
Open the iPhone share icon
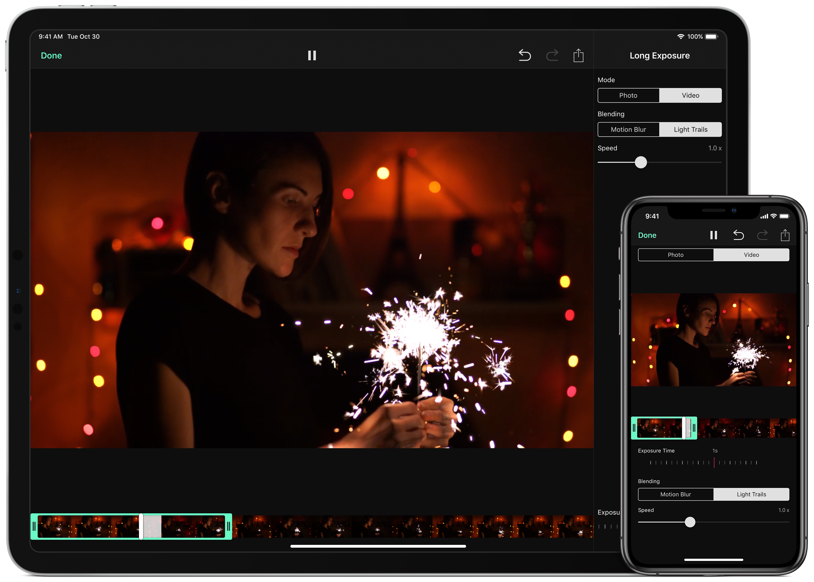pos(785,235)
